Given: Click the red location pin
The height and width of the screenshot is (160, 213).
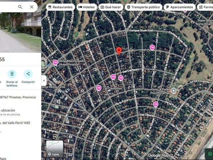Looking at the screenshot, I should click(x=119, y=51).
